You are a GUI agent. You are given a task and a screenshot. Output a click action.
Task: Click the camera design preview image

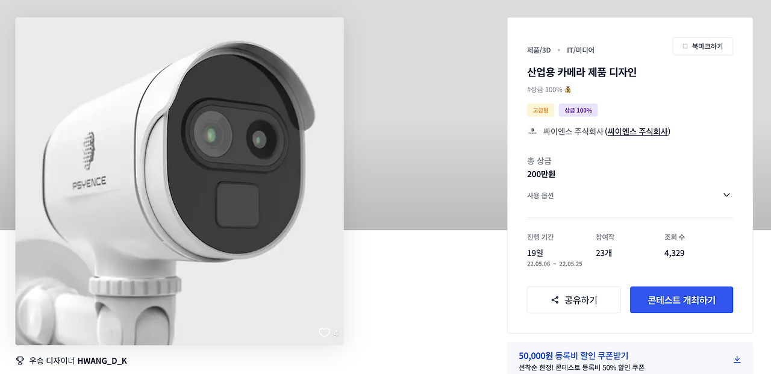point(179,181)
